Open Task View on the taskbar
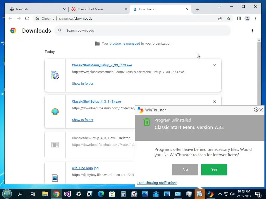Image resolution: width=266 pixels, height=199 pixels. pos(32,194)
